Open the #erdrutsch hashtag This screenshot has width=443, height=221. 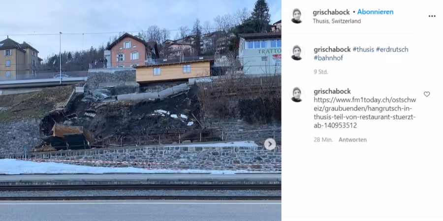pyautogui.click(x=392, y=50)
